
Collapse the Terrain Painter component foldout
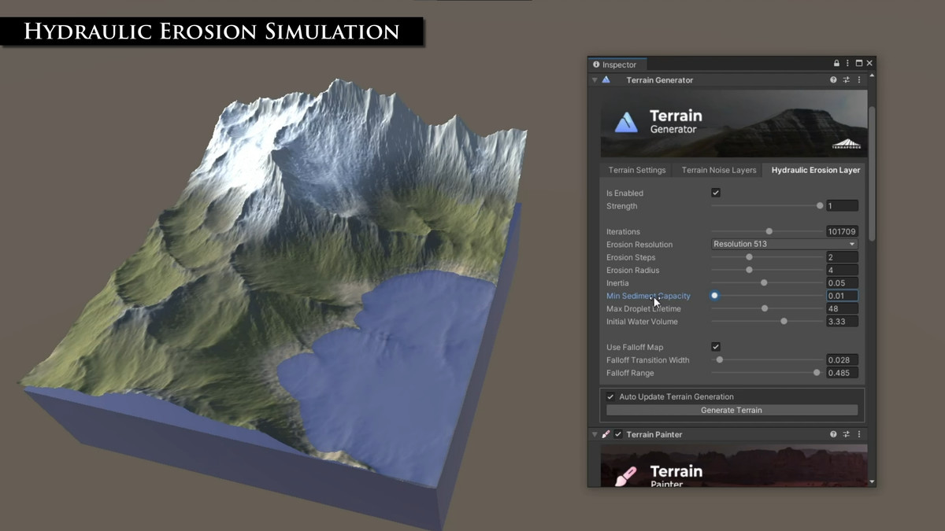pos(595,434)
